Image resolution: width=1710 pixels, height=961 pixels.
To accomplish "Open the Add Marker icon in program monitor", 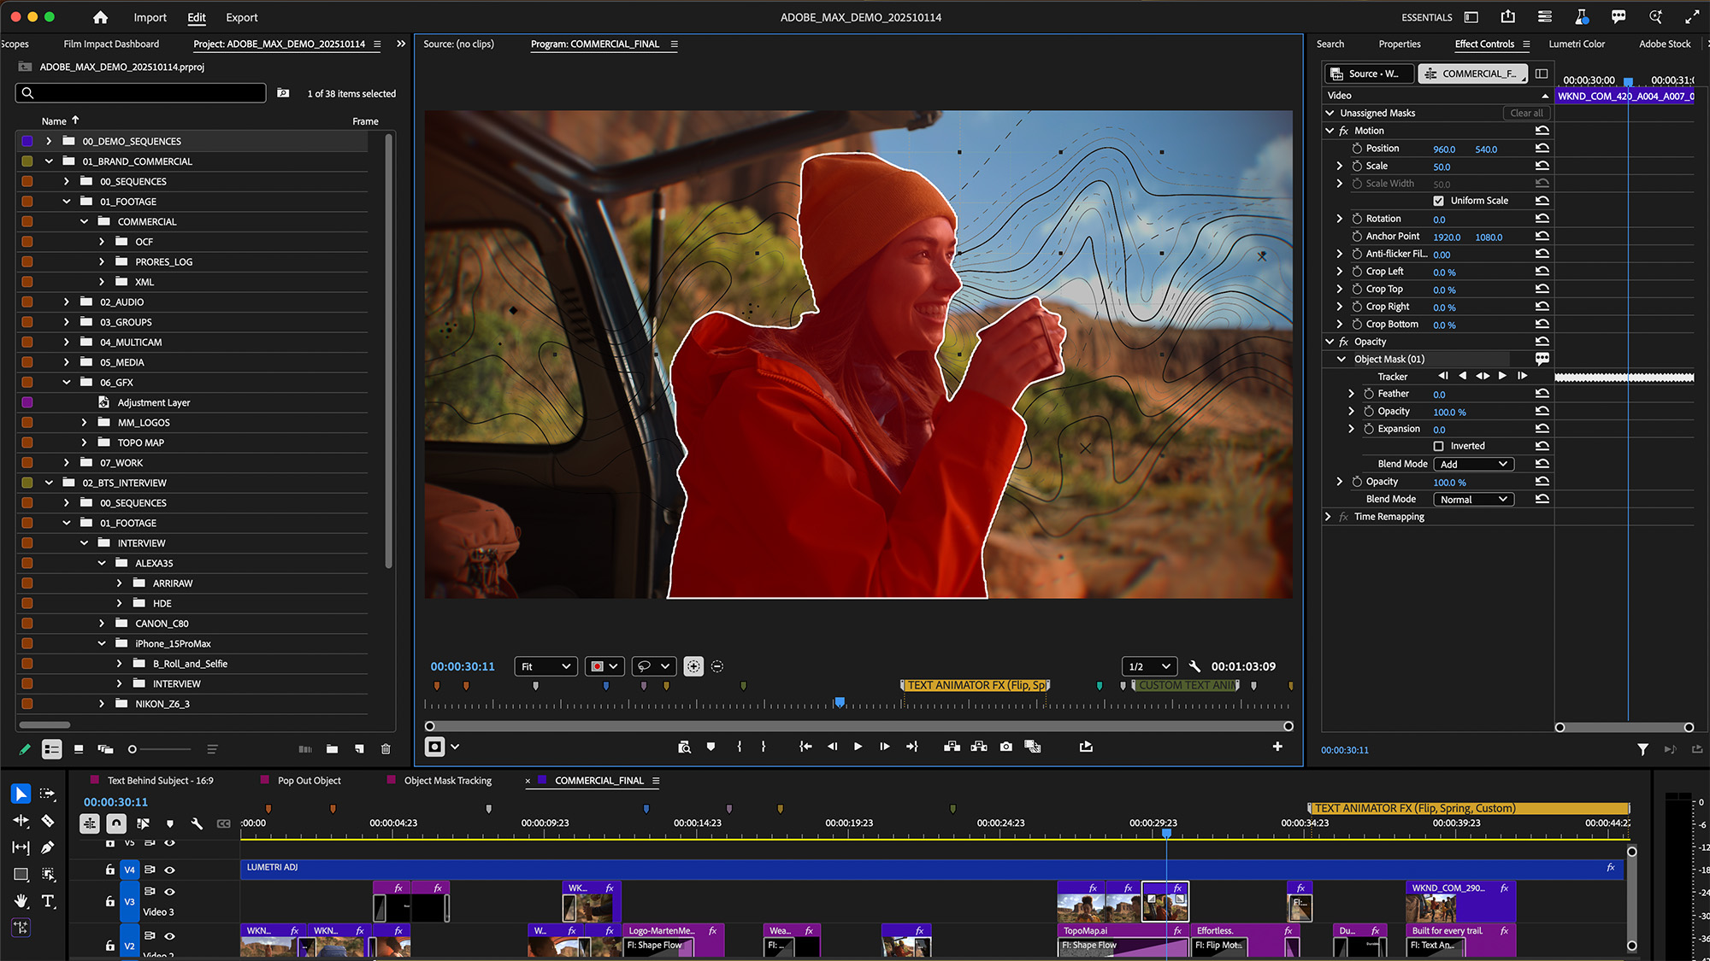I will (711, 746).
